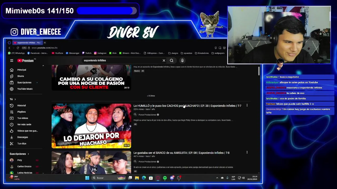Expand the Suscripciones section heading
The image size is (337, 189).
pyautogui.click(x=19, y=154)
